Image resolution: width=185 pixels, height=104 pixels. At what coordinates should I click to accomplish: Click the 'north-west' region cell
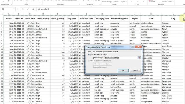pos(135,23)
